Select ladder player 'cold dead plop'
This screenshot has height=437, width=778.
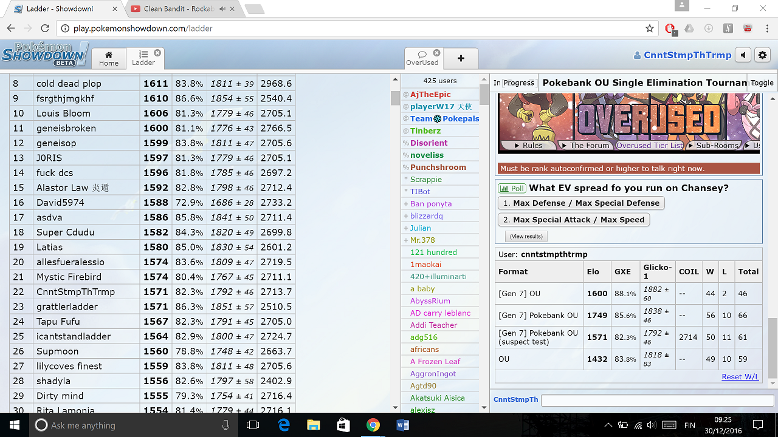pyautogui.click(x=69, y=84)
